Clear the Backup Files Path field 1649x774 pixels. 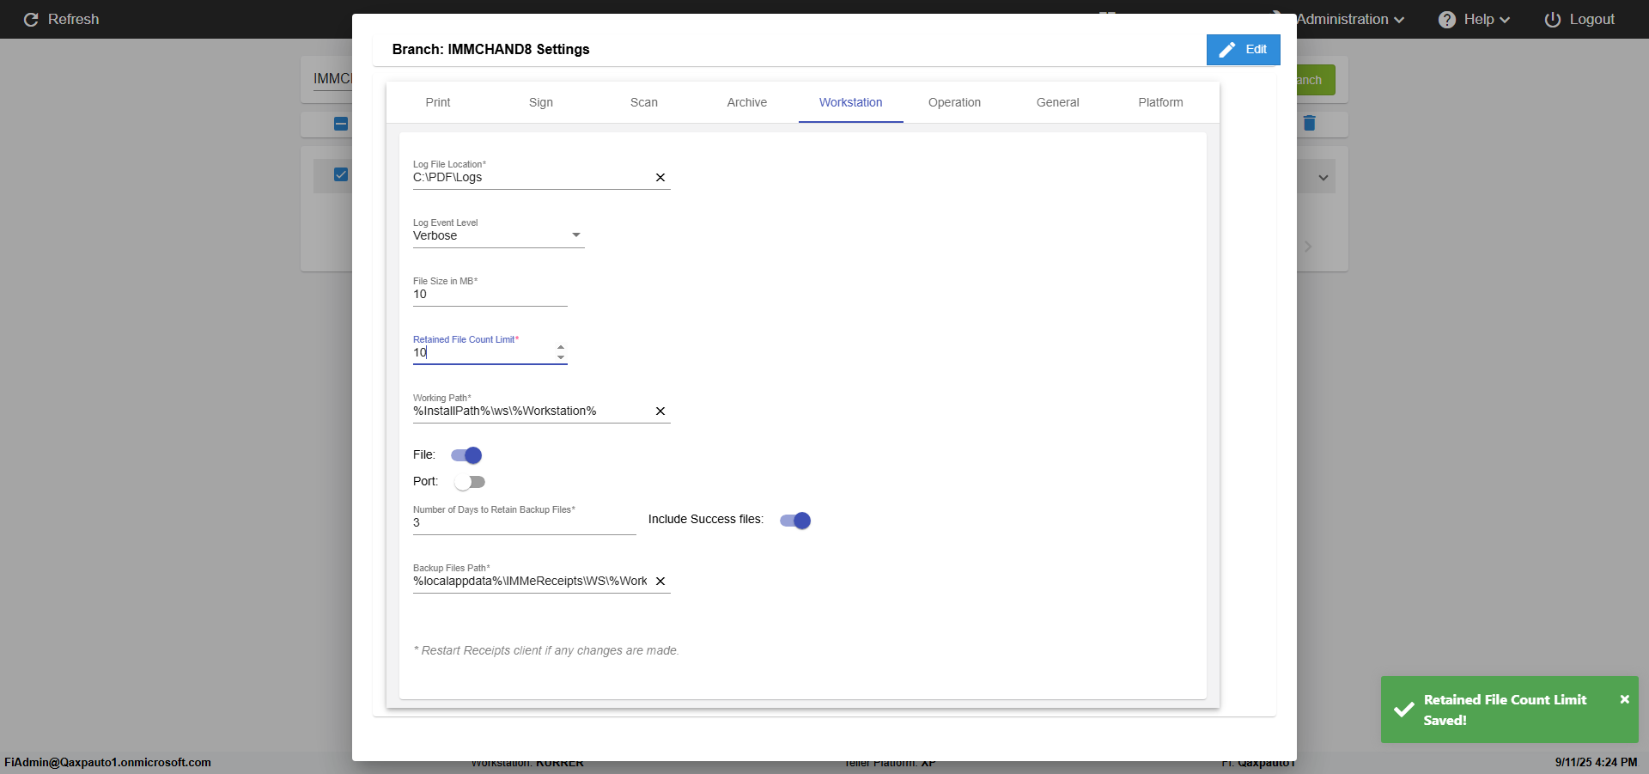click(x=660, y=582)
